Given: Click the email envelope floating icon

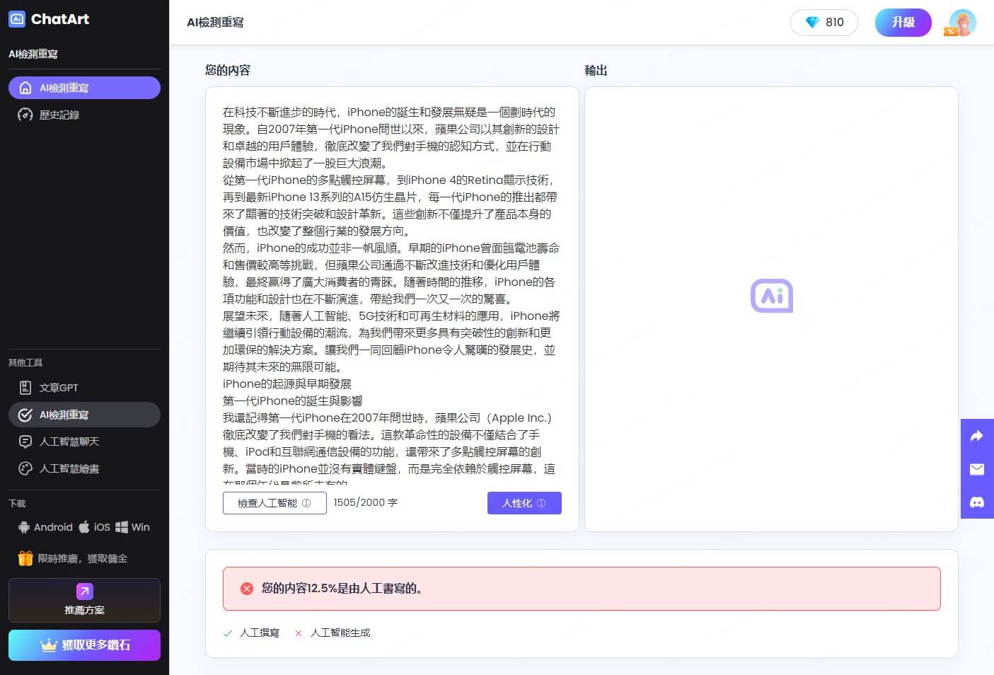Looking at the screenshot, I should 977,469.
